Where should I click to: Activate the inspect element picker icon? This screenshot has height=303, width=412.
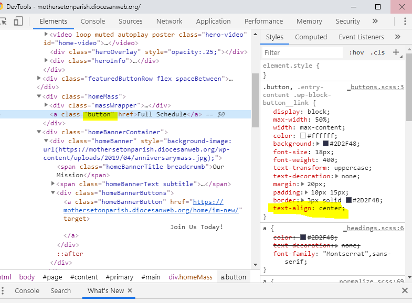coord(4,21)
